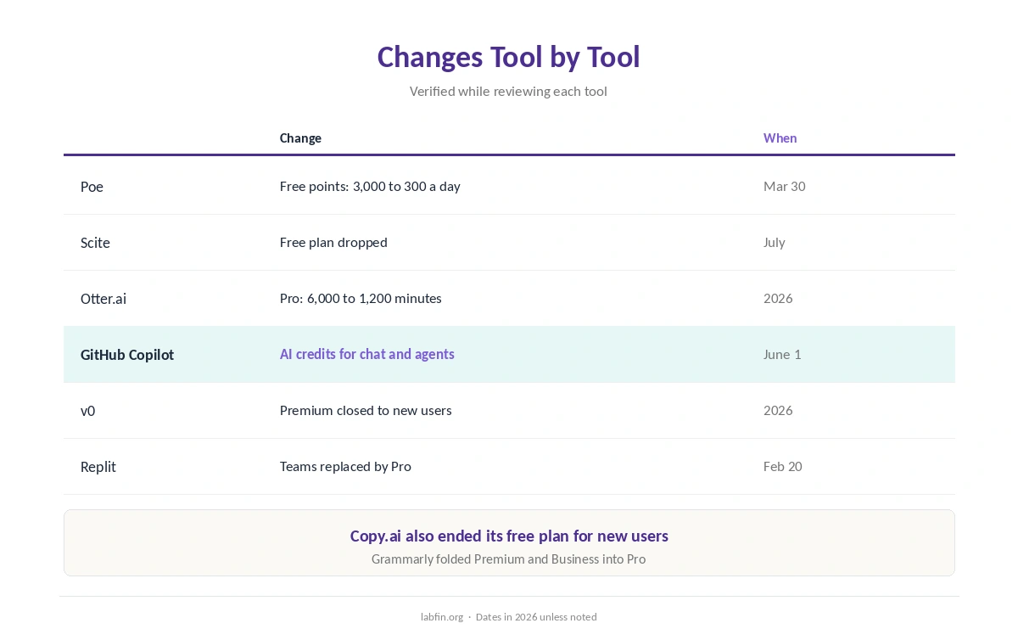Viewport: 1018px width, 640px height.
Task: Click the highlighted 'GitHub Copilot' name
Action: pos(127,354)
